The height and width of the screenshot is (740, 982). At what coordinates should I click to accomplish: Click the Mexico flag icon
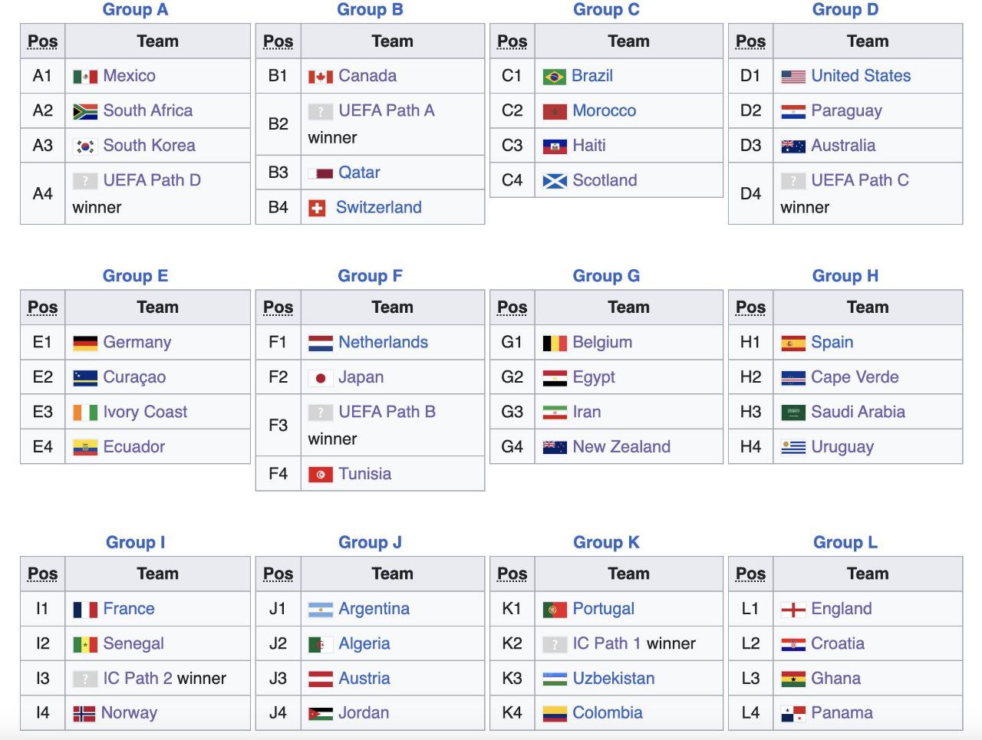pyautogui.click(x=85, y=77)
